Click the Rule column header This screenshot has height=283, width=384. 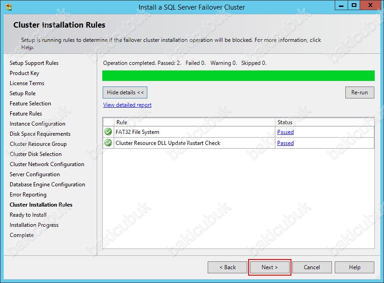[195, 122]
